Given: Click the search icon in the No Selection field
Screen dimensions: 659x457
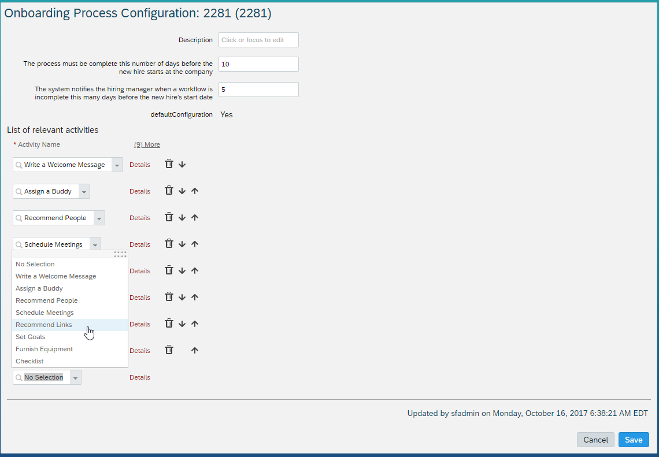Looking at the screenshot, I should (19, 378).
